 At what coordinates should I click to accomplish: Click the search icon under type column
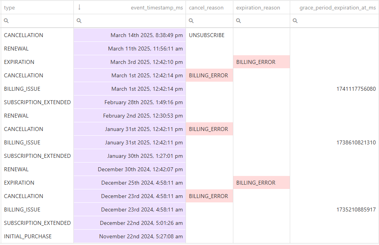6,21
